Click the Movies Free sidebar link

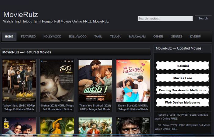(183, 78)
